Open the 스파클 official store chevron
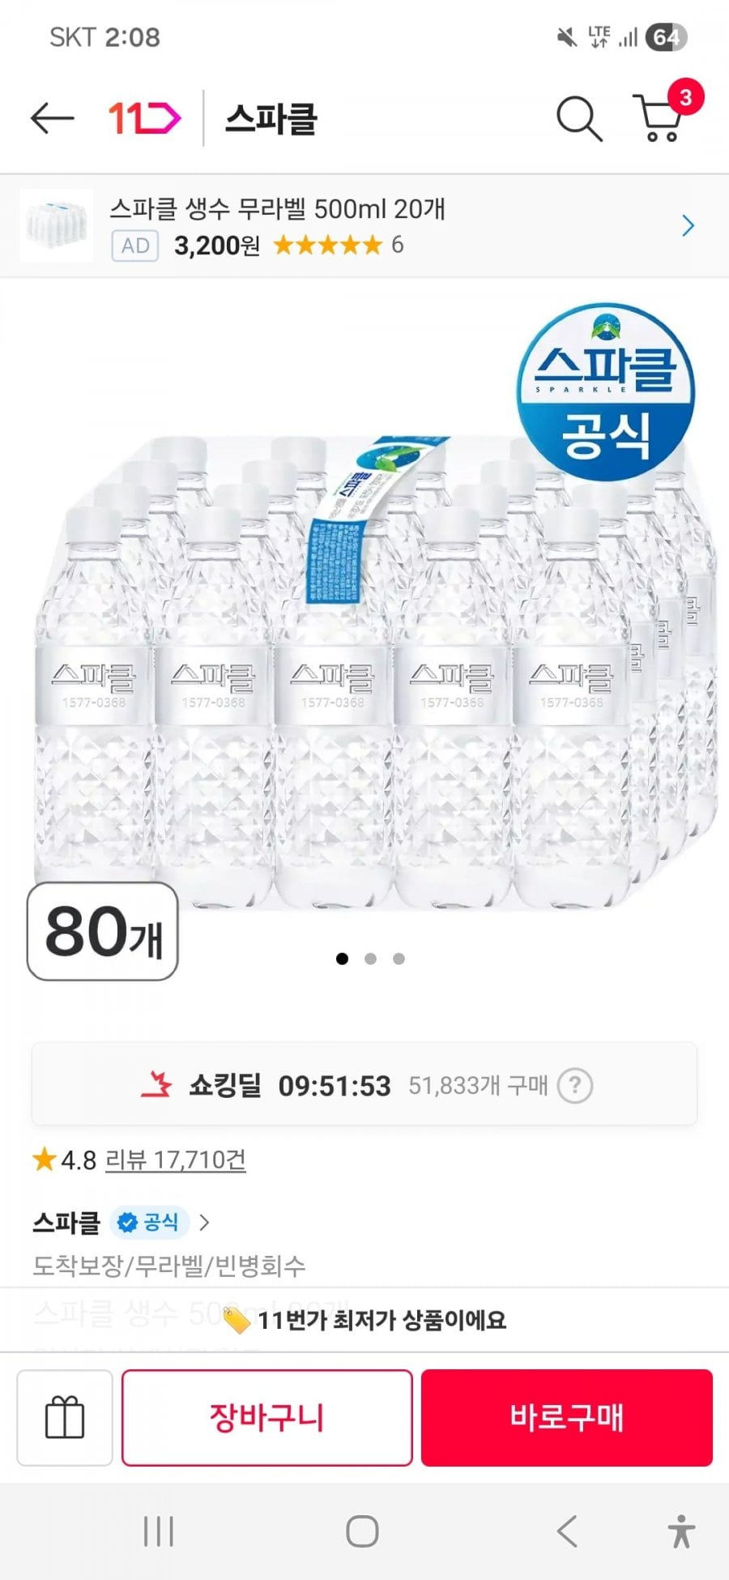This screenshot has width=729, height=1580. pos(205,1222)
